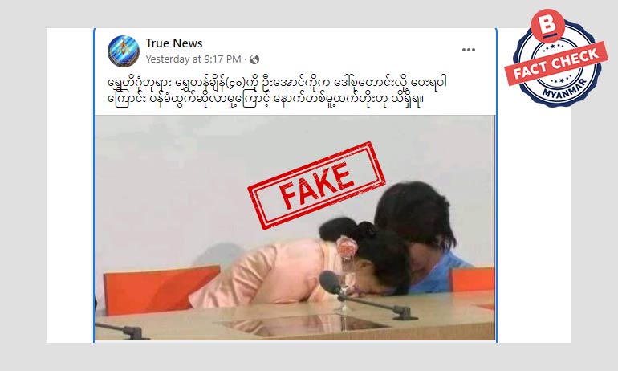Open the post timestamp Yesterday at 9:17 PM
Viewport: 618px width, 371px height.
click(193, 59)
